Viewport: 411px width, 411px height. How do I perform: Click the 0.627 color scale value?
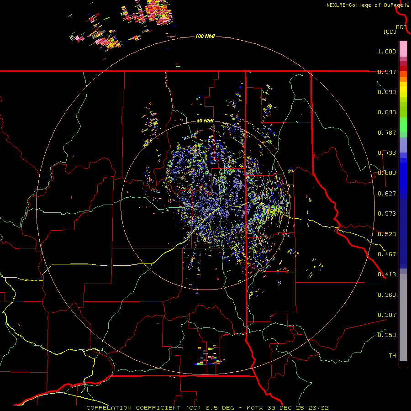(387, 194)
